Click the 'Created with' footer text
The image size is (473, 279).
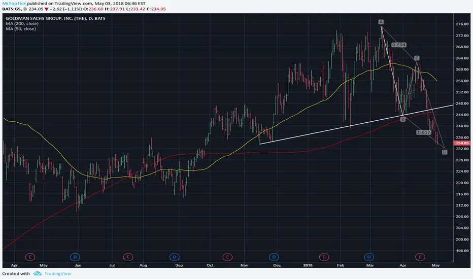coord(16,273)
